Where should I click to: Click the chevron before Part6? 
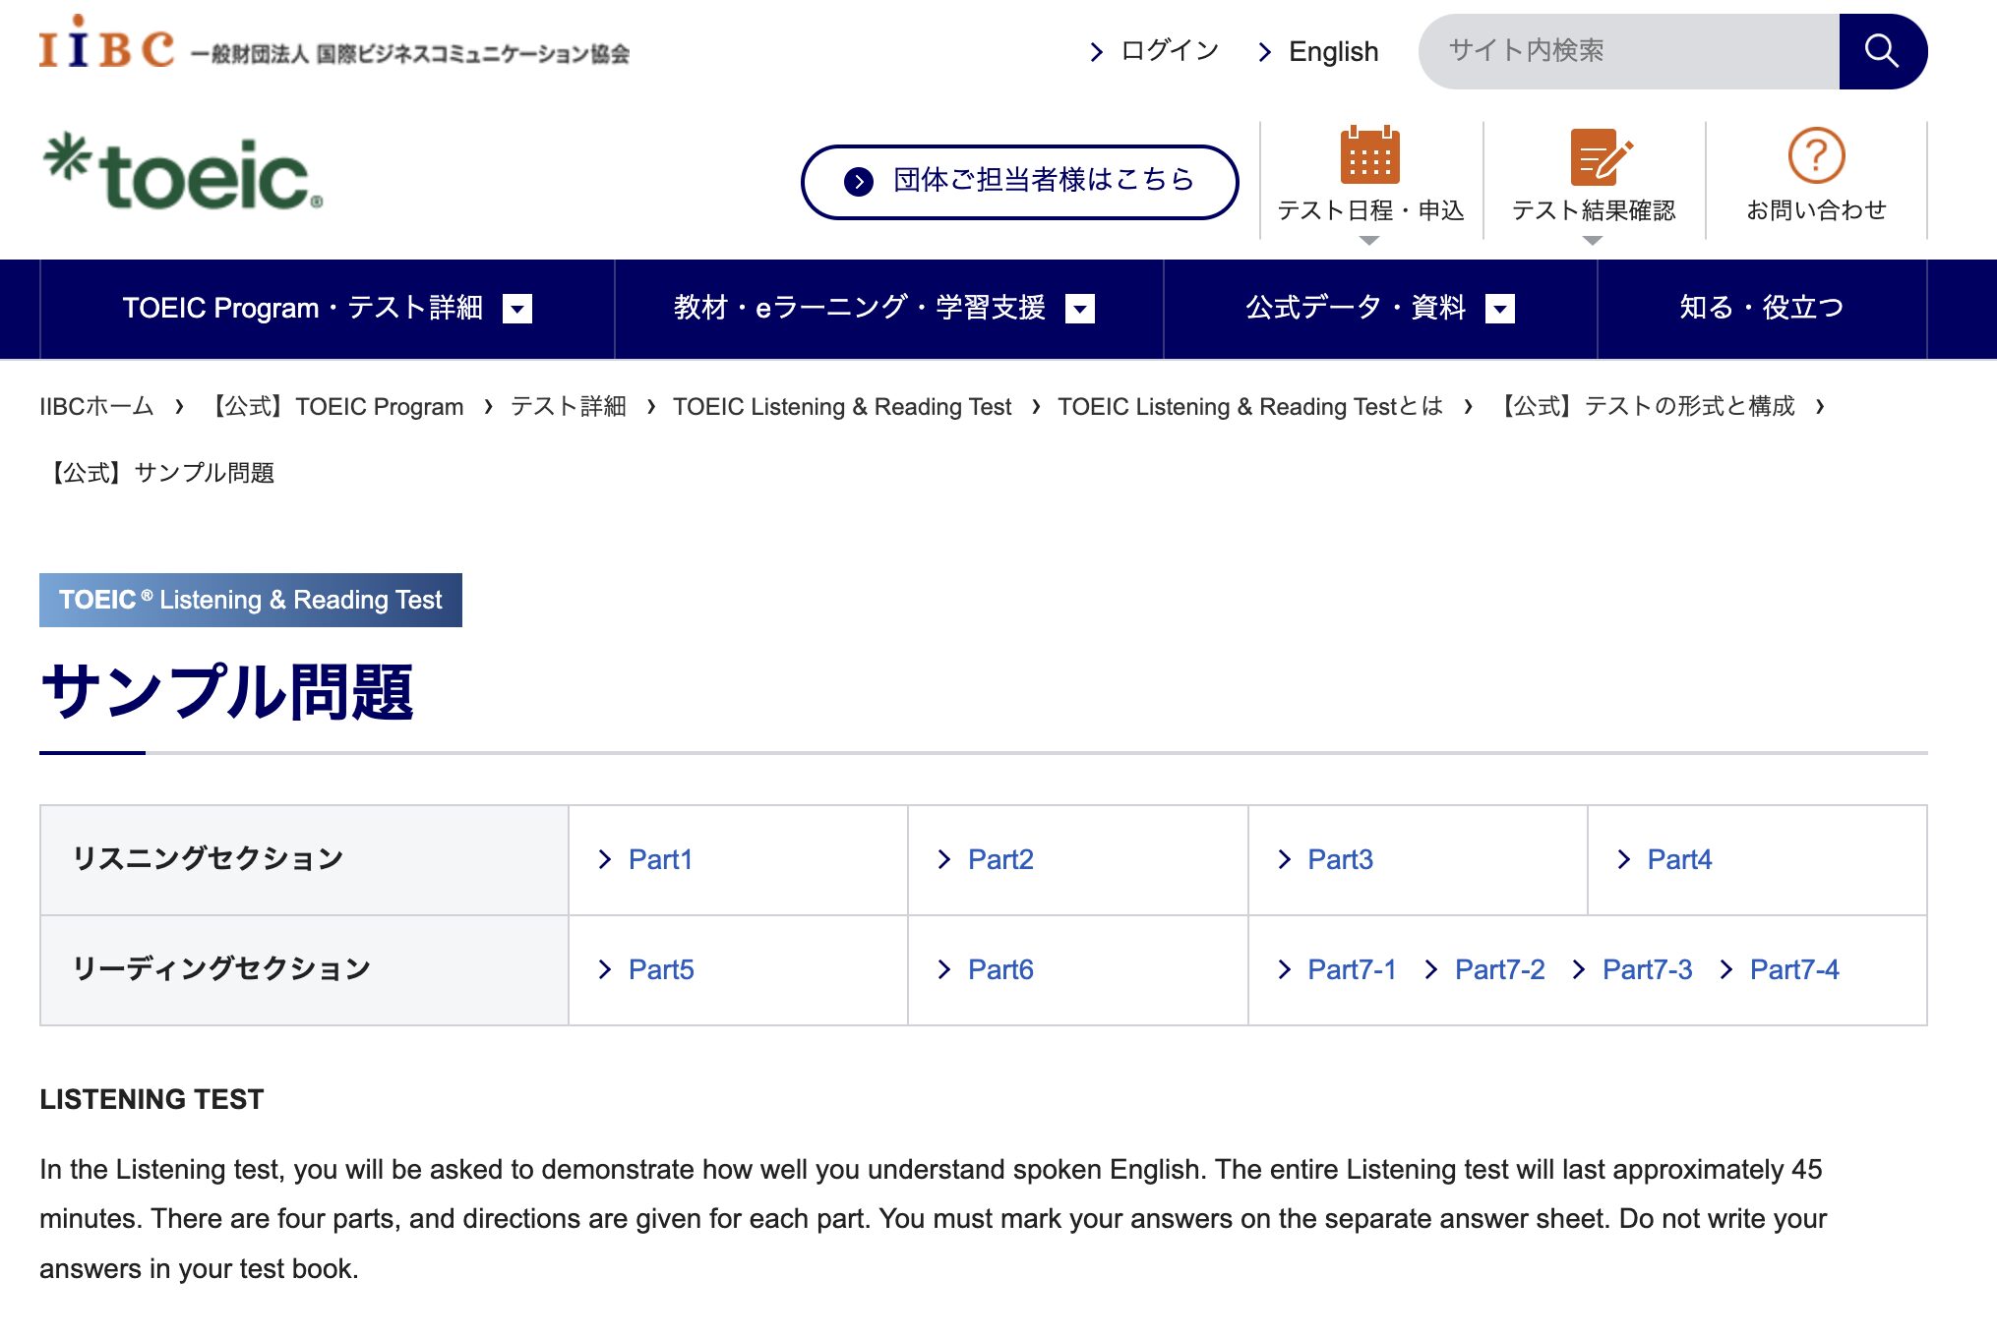tap(944, 970)
